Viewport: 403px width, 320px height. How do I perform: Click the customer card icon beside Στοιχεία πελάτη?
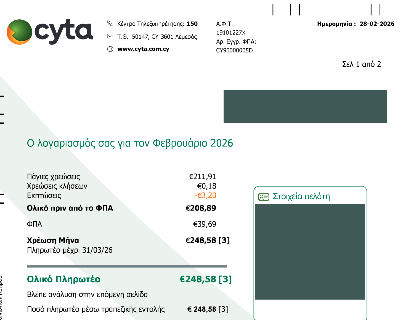point(264,197)
